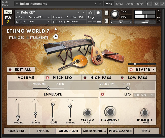The height and width of the screenshot is (138, 165).
Task: Open the Multi Rack dropdown menu
Action: pos(17,4)
